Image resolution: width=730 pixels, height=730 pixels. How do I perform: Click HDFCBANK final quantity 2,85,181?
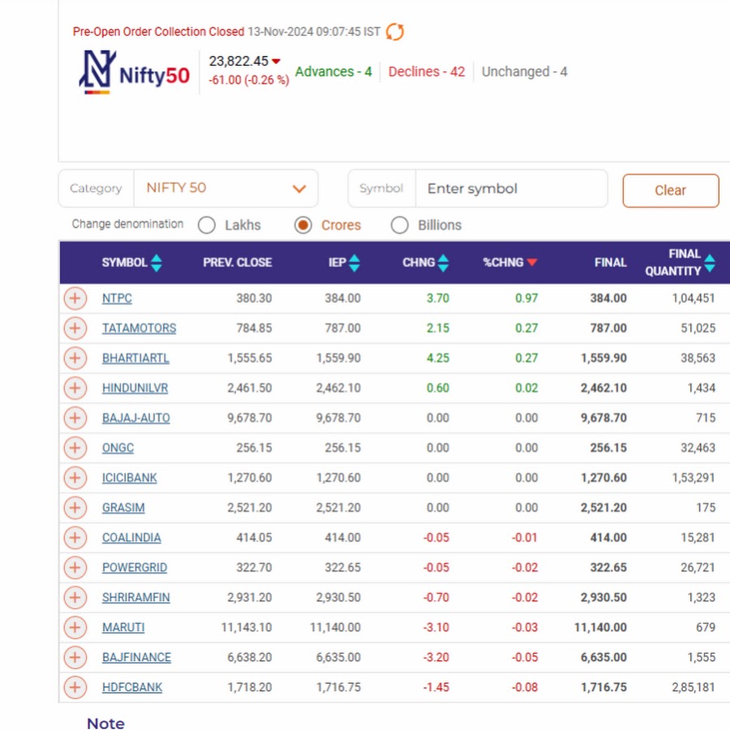(x=693, y=687)
